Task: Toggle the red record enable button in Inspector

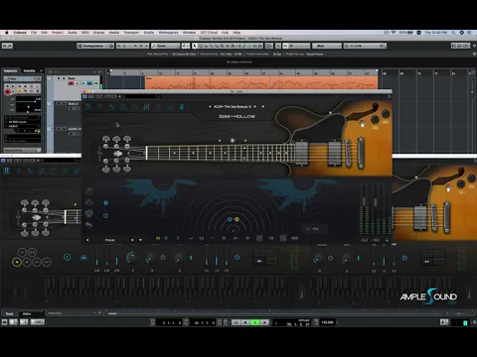Action: (7, 91)
